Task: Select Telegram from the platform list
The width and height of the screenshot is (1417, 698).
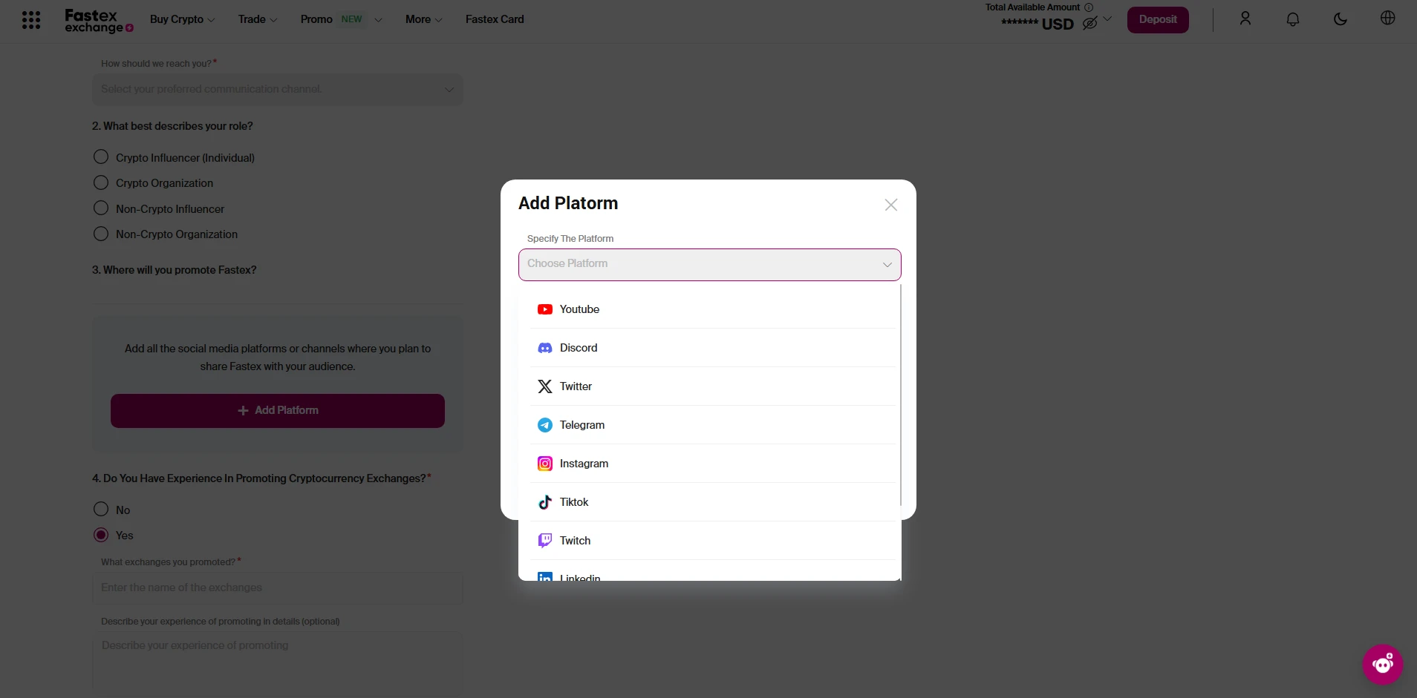Action: pyautogui.click(x=582, y=425)
